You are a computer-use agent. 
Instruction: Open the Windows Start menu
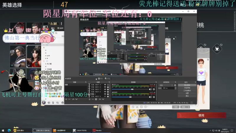(3, 130)
